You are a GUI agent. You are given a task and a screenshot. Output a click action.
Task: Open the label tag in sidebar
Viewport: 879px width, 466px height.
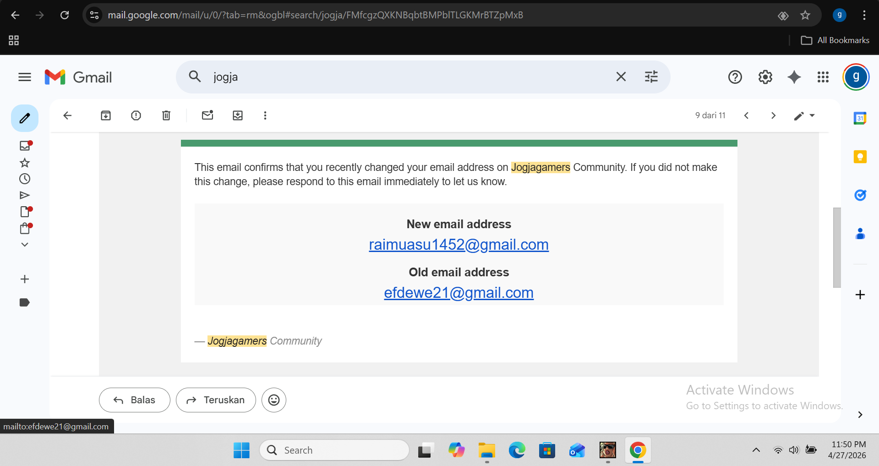point(25,302)
